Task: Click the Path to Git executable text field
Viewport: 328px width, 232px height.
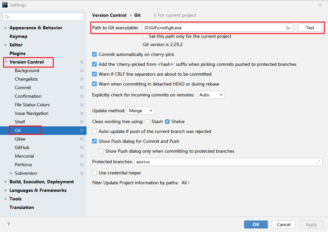Action: pos(213,28)
